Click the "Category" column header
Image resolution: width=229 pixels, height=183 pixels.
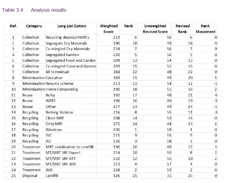tap(34, 26)
